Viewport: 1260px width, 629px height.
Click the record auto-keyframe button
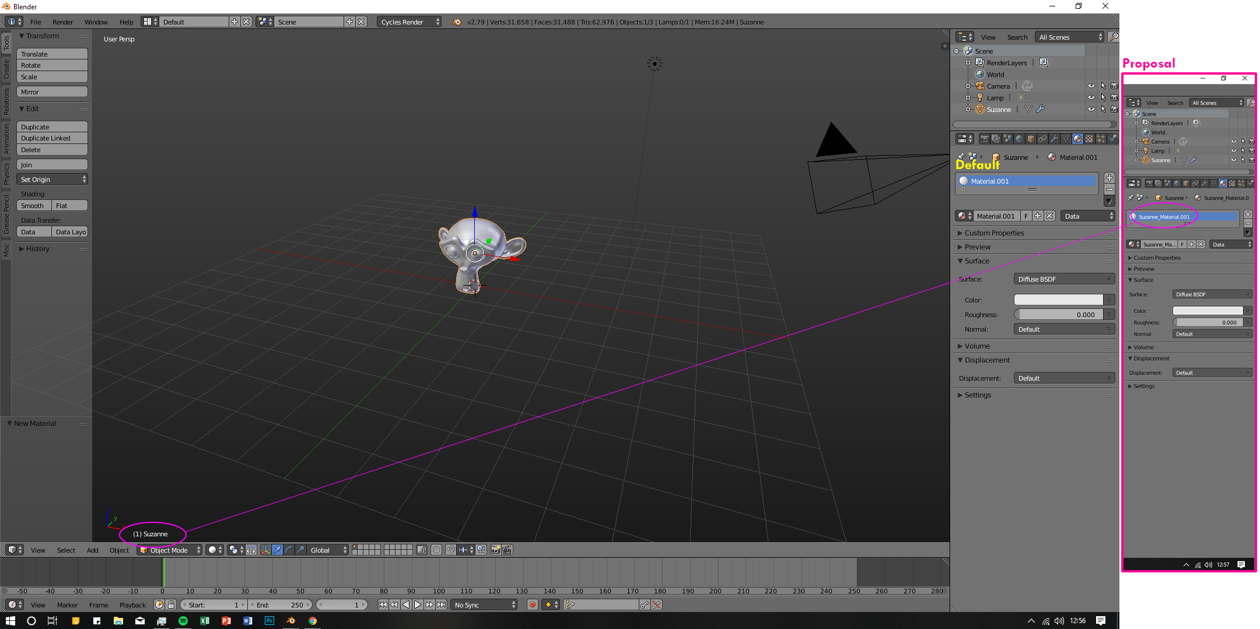pos(532,605)
